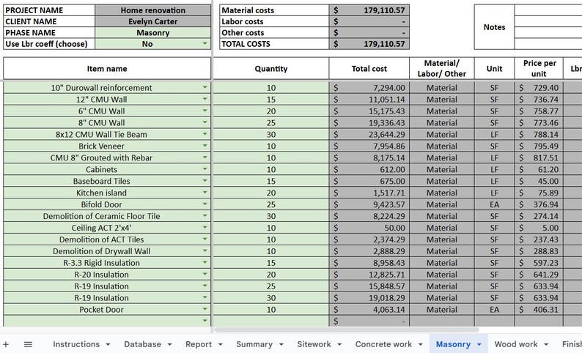This screenshot has width=582, height=353.
Task: Select the Material costs label cell
Action: [x=274, y=10]
